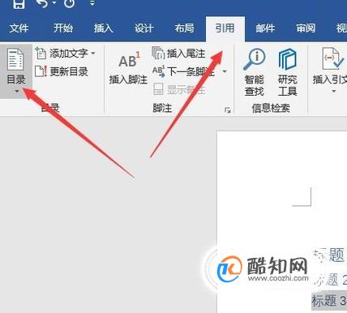Open 研究工具 researcher tool
This screenshot has width=347, height=313.
pyautogui.click(x=288, y=72)
